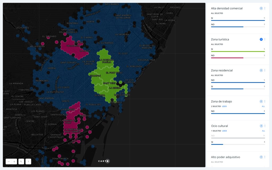Apply auto style for Alto poder adquisitivo

pyautogui.click(x=261, y=157)
